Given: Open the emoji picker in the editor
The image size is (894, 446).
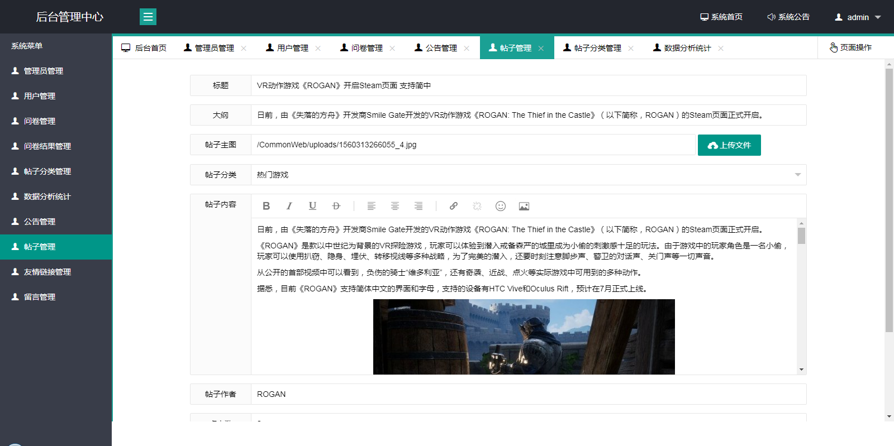Looking at the screenshot, I should tap(501, 206).
